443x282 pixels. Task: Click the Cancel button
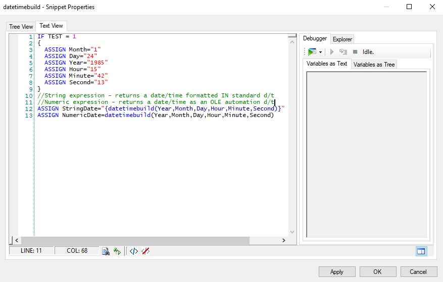coord(418,271)
